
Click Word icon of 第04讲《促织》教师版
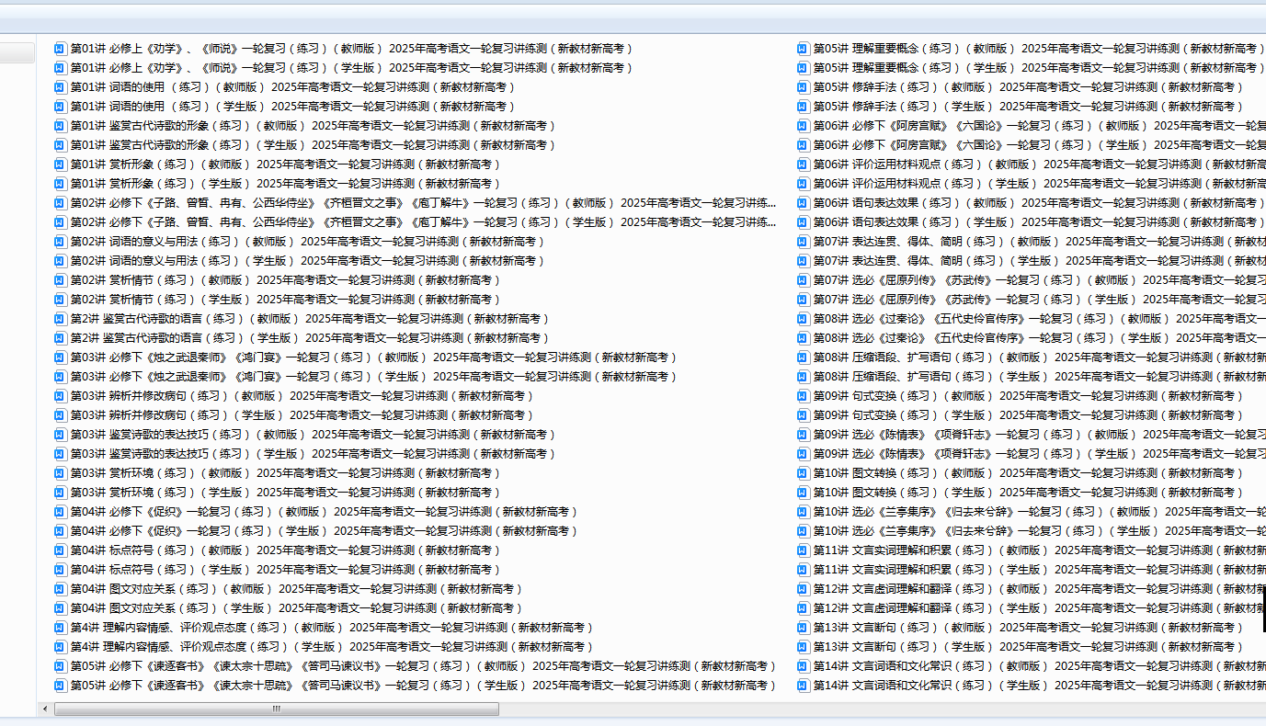point(61,511)
